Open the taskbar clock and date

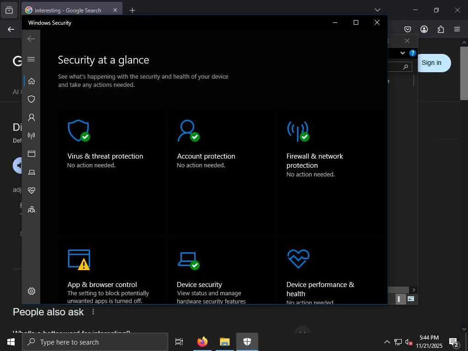[429, 342]
